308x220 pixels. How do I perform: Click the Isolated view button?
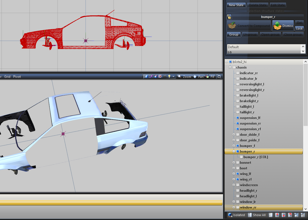tap(236, 215)
